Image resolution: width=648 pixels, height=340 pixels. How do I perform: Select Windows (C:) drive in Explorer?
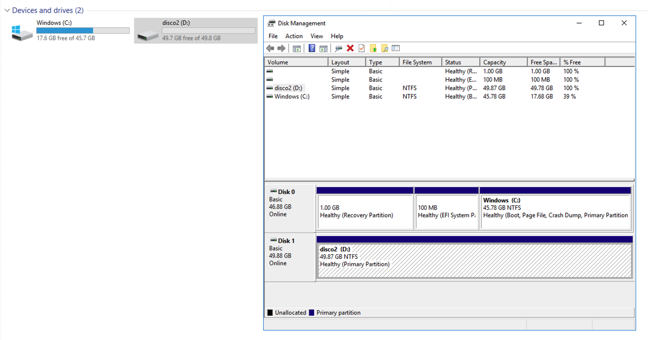click(70, 30)
